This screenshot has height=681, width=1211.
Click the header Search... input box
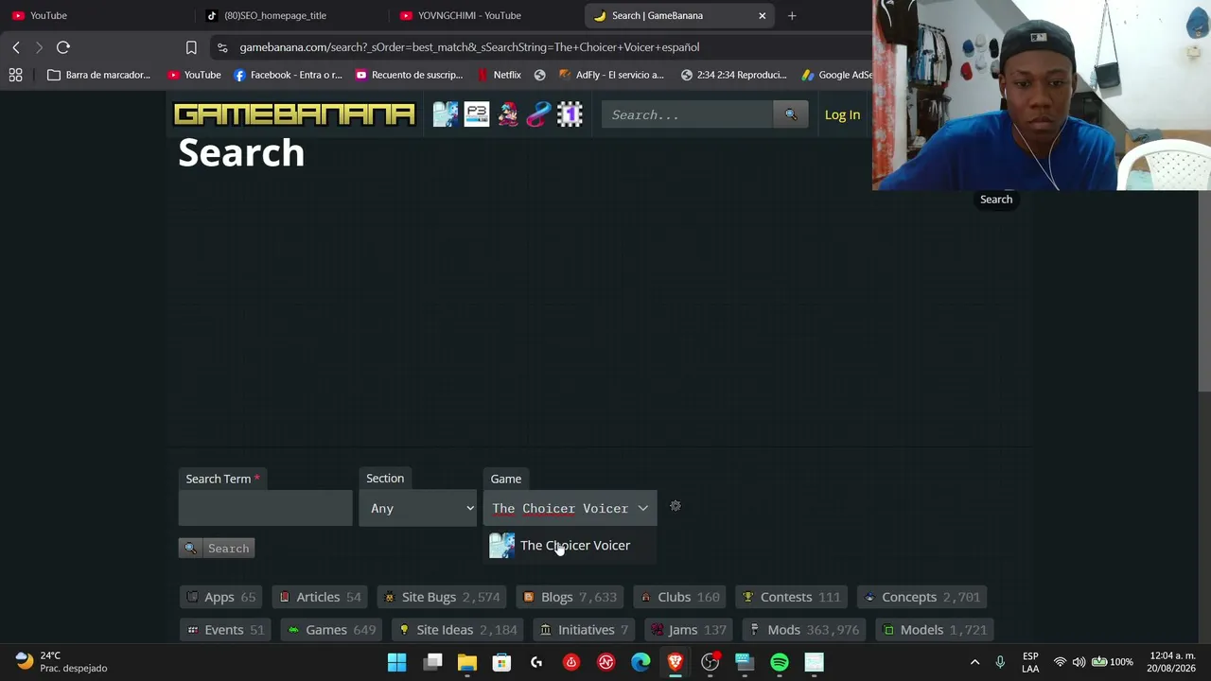point(688,114)
